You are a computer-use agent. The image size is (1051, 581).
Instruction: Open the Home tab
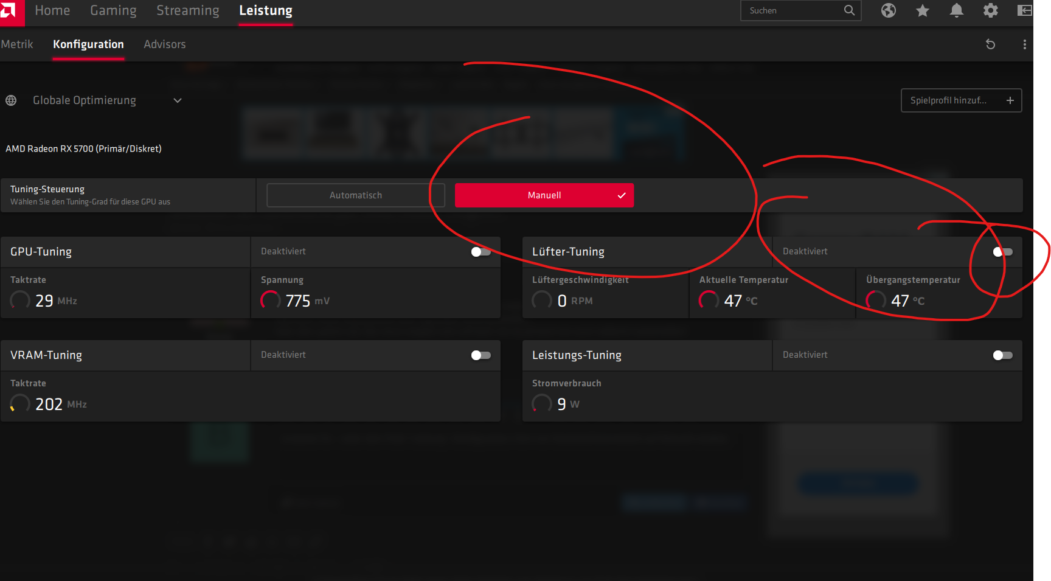coord(52,11)
